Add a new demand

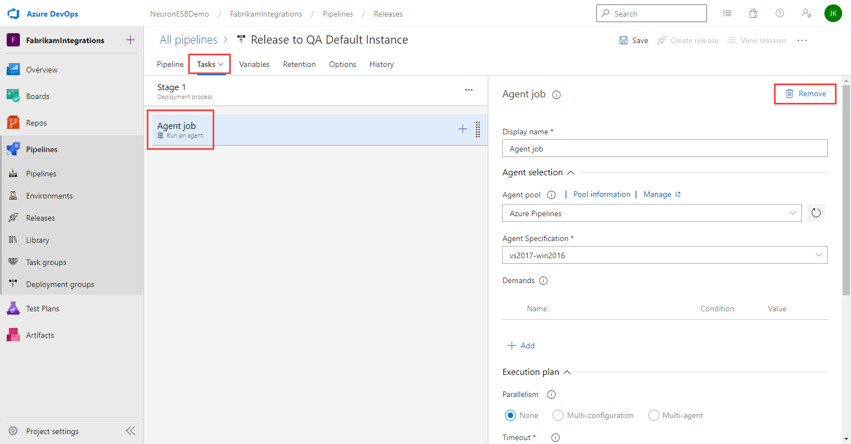coord(521,346)
